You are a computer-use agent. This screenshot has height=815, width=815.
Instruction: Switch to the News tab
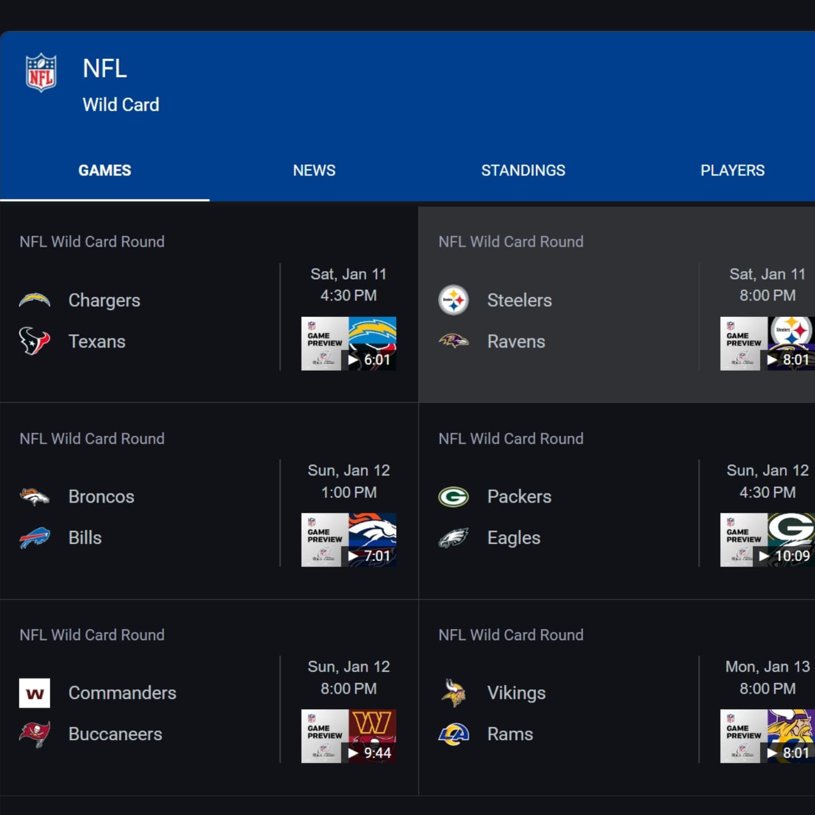tap(314, 170)
